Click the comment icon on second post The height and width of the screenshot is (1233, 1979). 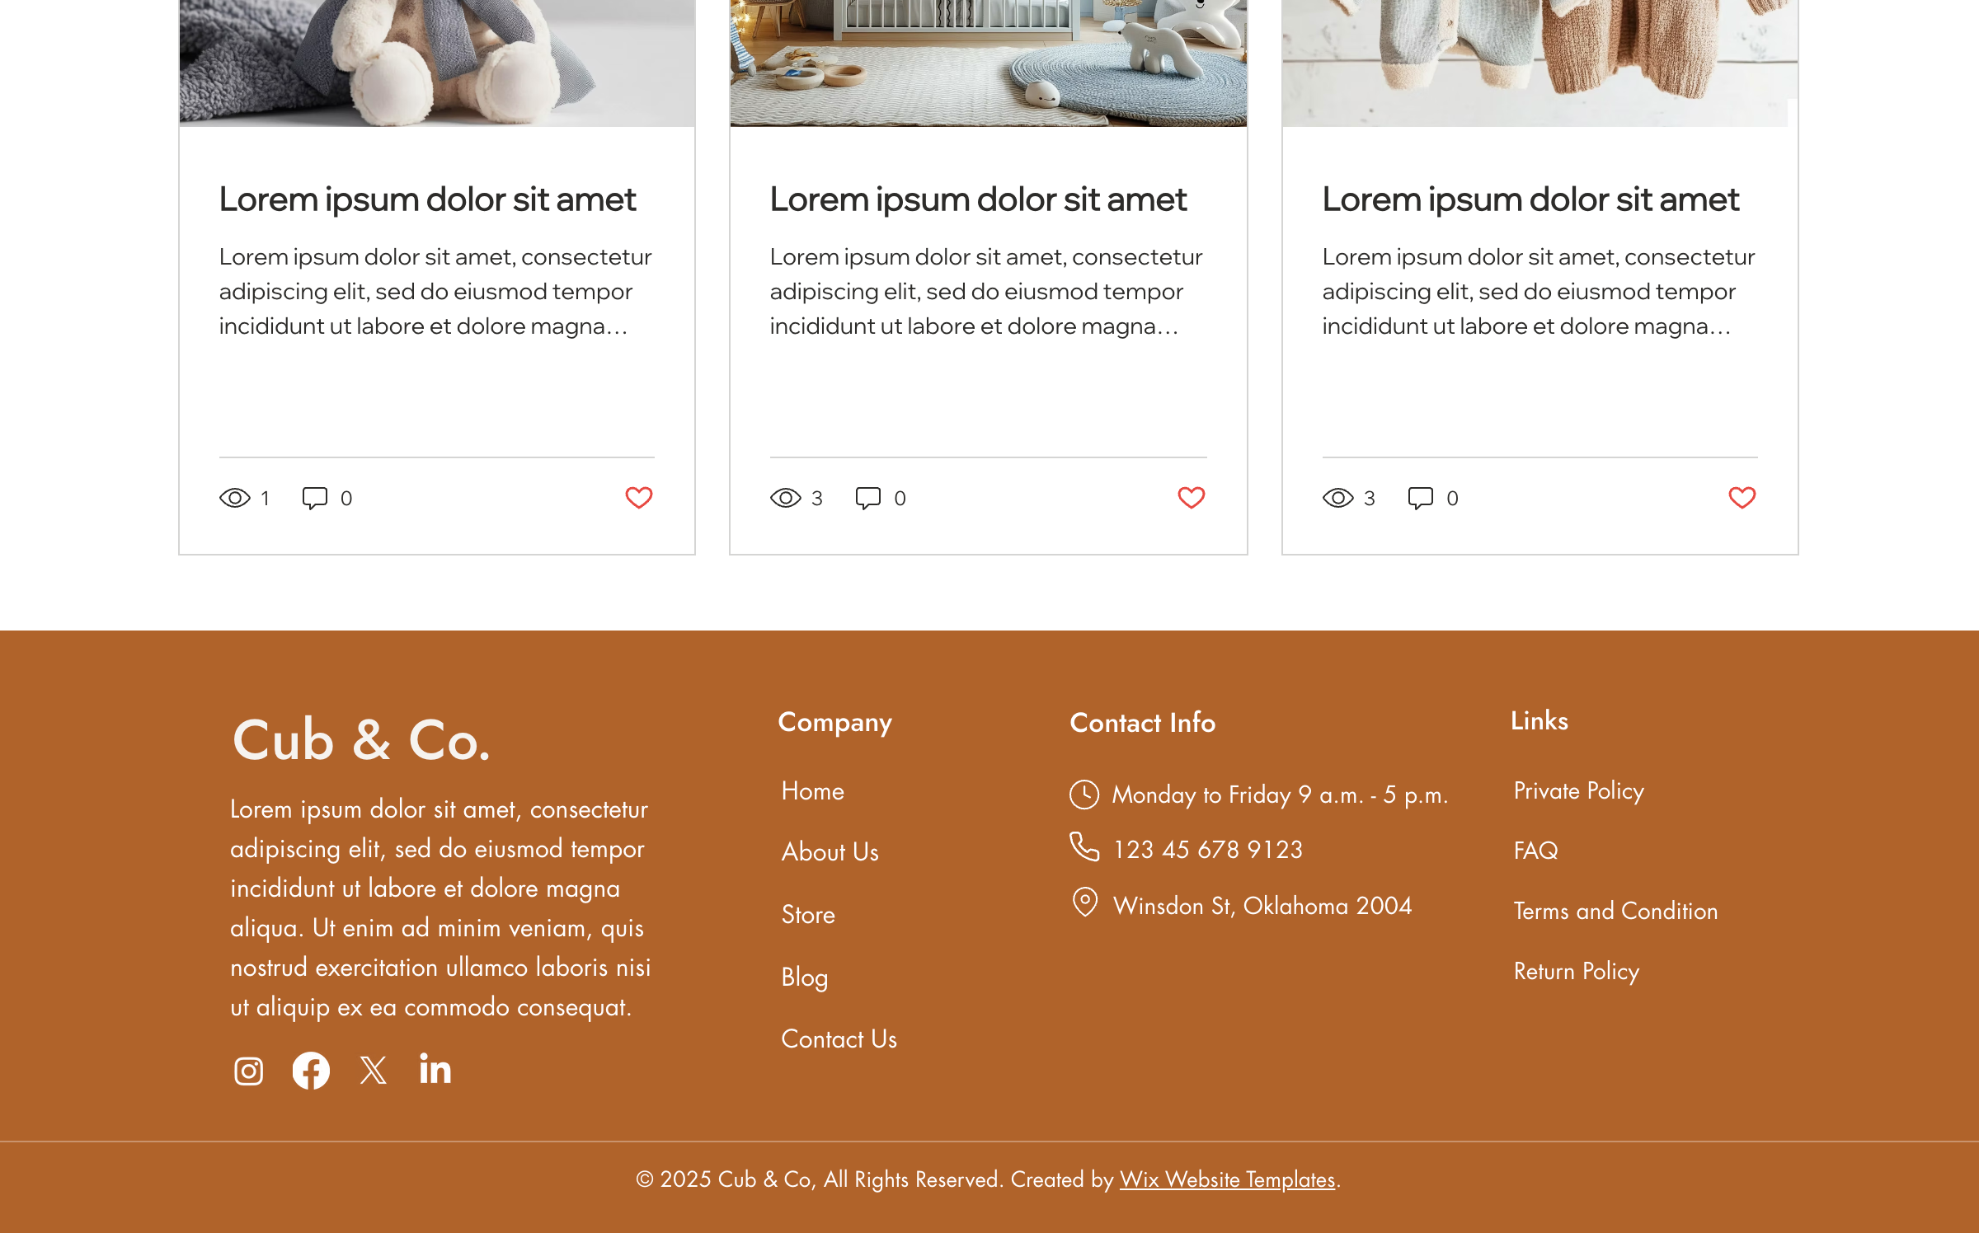(867, 498)
